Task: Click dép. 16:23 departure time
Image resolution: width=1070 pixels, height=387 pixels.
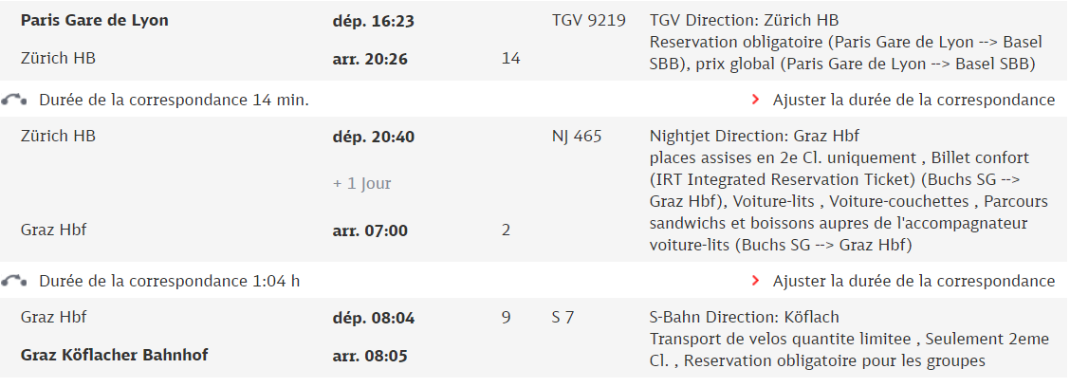Action: (x=374, y=21)
